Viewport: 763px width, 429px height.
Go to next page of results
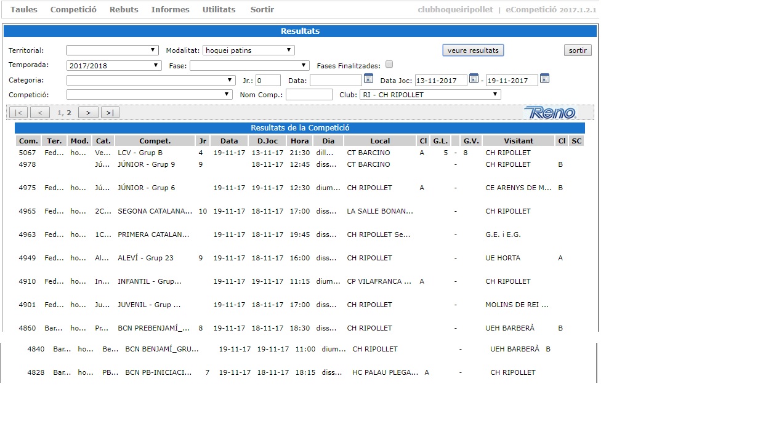(x=88, y=113)
